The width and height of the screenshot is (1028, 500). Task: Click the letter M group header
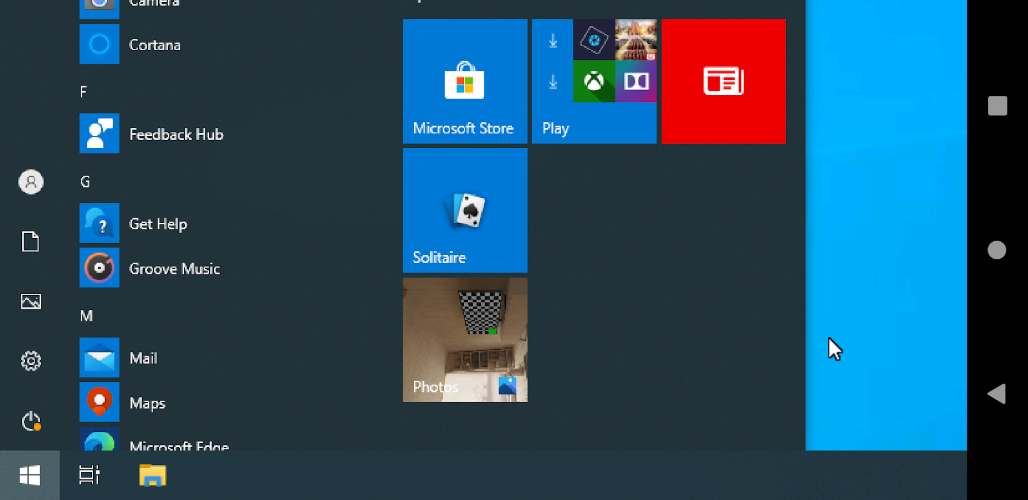point(86,316)
